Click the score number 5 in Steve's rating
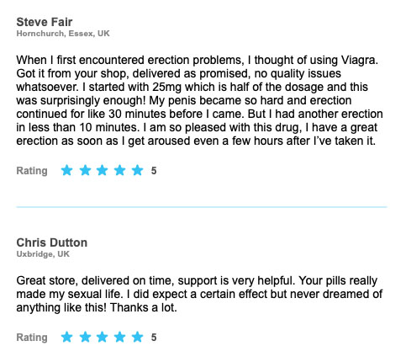This screenshot has height=362, width=406. (x=154, y=171)
